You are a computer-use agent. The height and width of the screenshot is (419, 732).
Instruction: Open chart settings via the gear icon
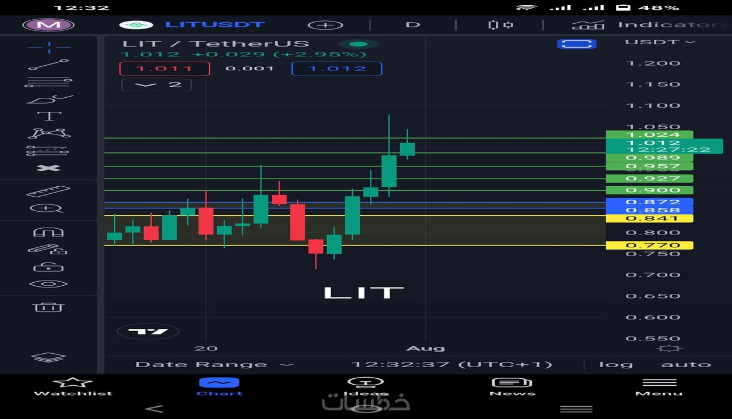[x=670, y=347]
